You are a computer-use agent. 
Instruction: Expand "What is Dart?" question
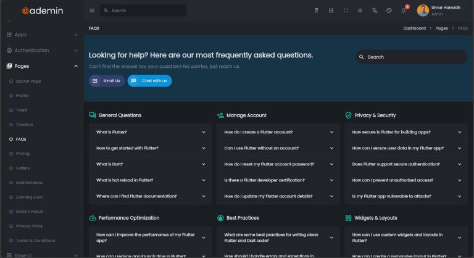tap(151, 164)
